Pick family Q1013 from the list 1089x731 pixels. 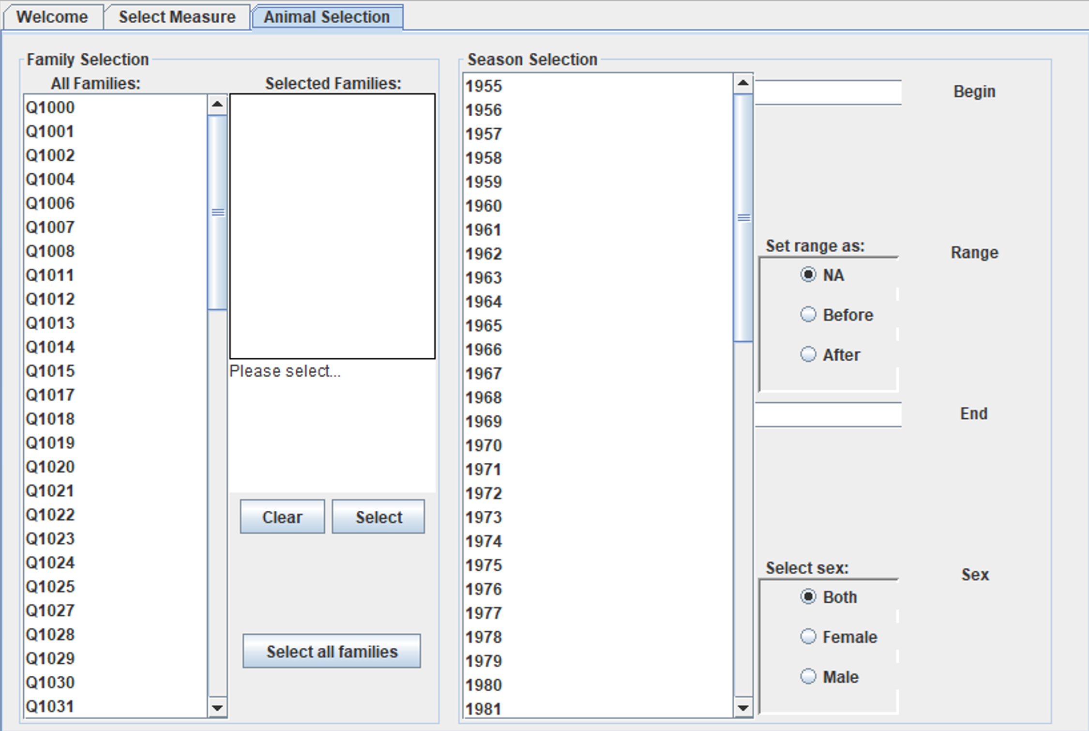[x=50, y=323]
